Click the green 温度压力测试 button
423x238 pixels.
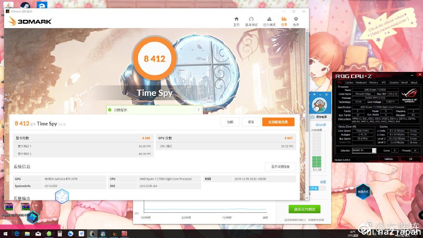(304, 209)
